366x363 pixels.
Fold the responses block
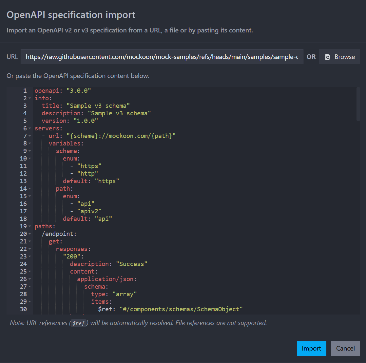coord(29,249)
